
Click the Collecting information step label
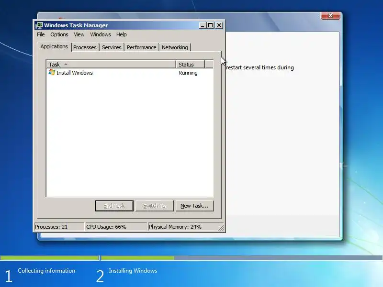46,271
